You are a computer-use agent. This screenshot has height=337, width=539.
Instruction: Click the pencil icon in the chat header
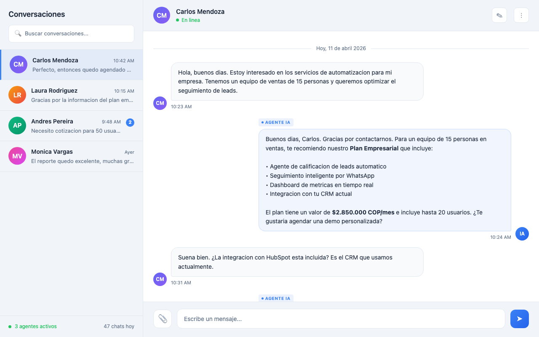[x=499, y=15]
